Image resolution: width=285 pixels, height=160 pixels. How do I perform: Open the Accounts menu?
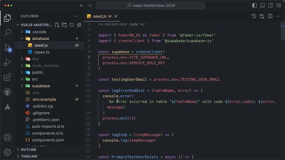pyautogui.click(x=7, y=138)
